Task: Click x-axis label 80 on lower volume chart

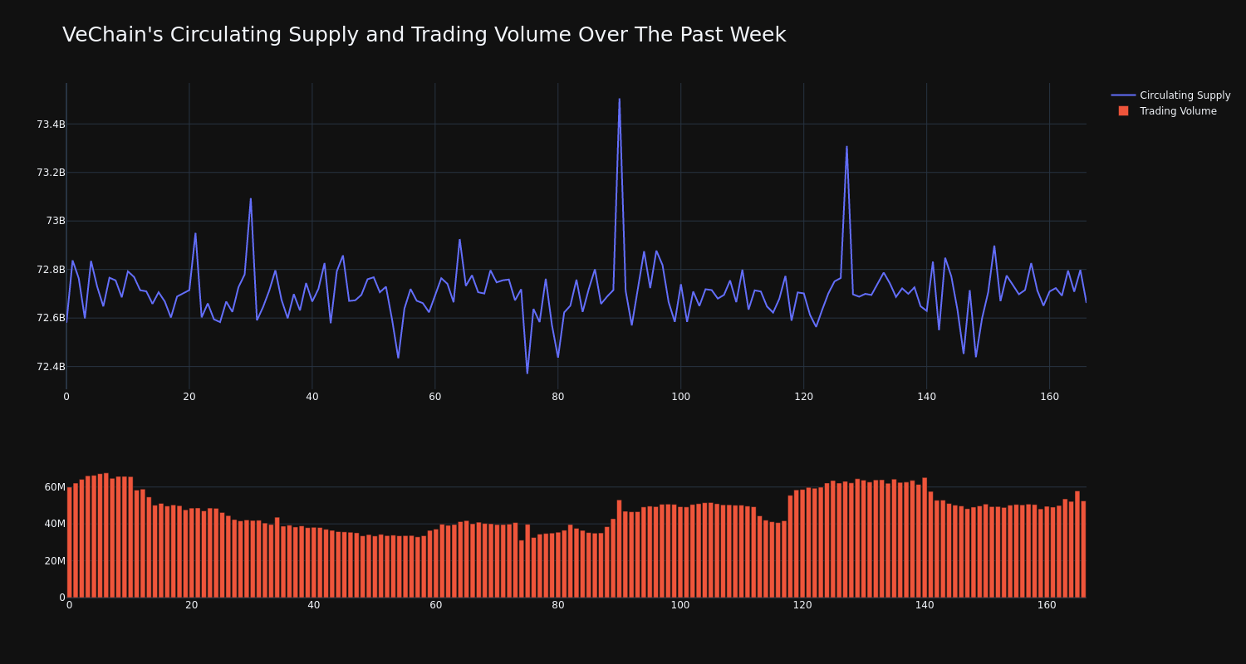Action: click(x=558, y=605)
